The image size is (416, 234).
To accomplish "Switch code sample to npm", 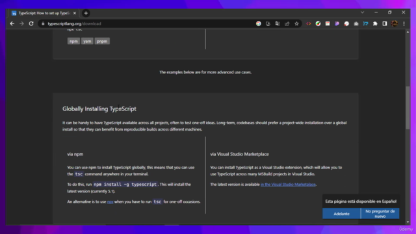I will pyautogui.click(x=73, y=41).
